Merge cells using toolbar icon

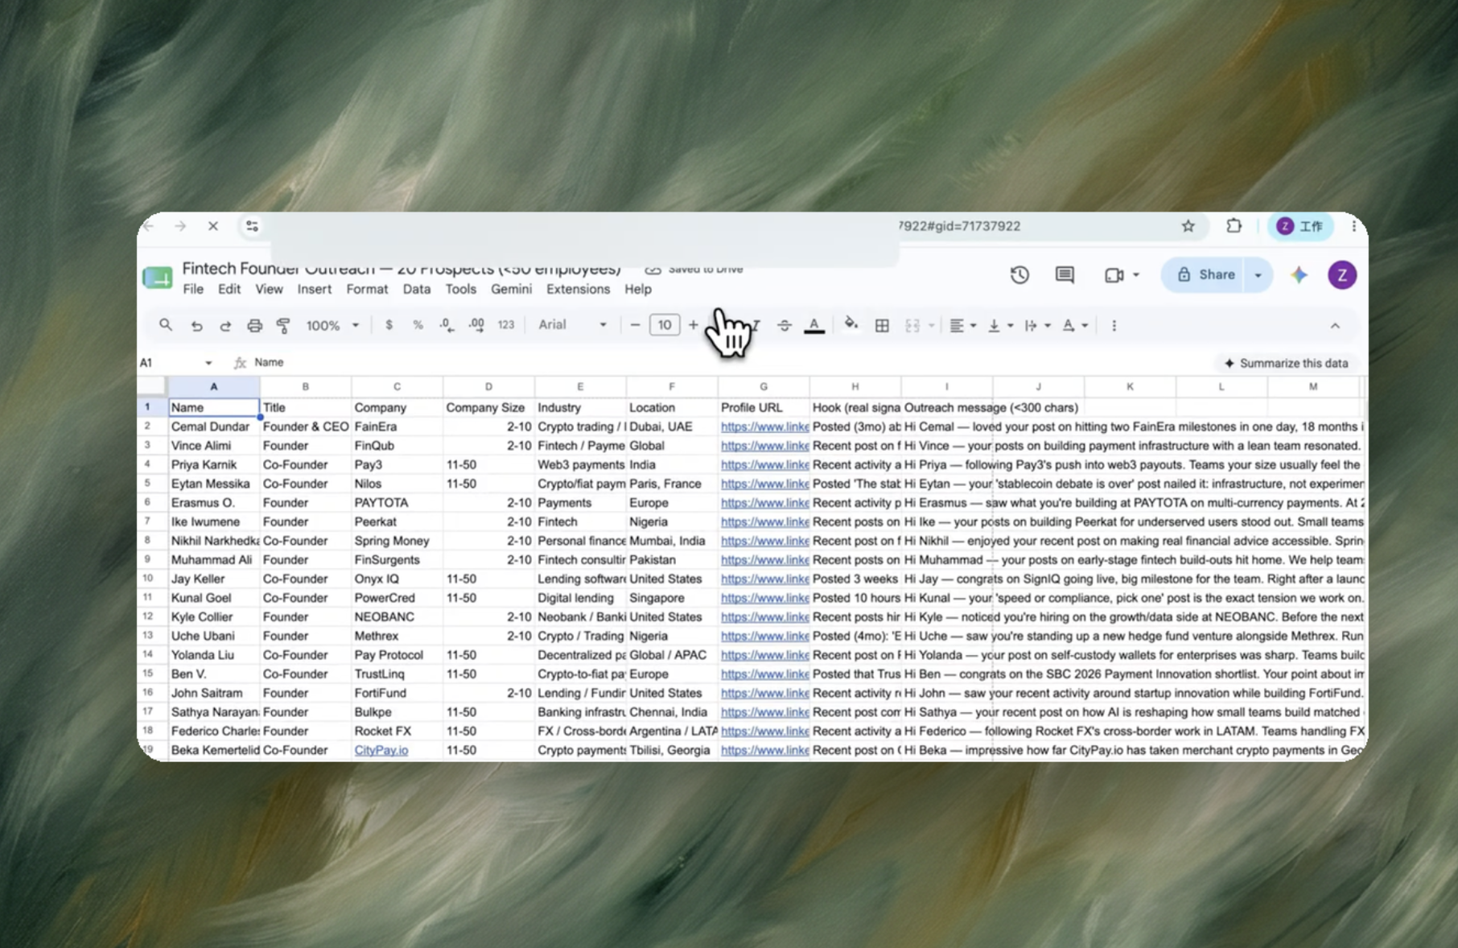click(x=912, y=325)
